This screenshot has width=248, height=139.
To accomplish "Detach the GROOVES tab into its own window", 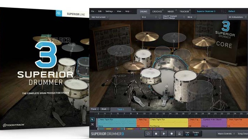I will (163, 10).
